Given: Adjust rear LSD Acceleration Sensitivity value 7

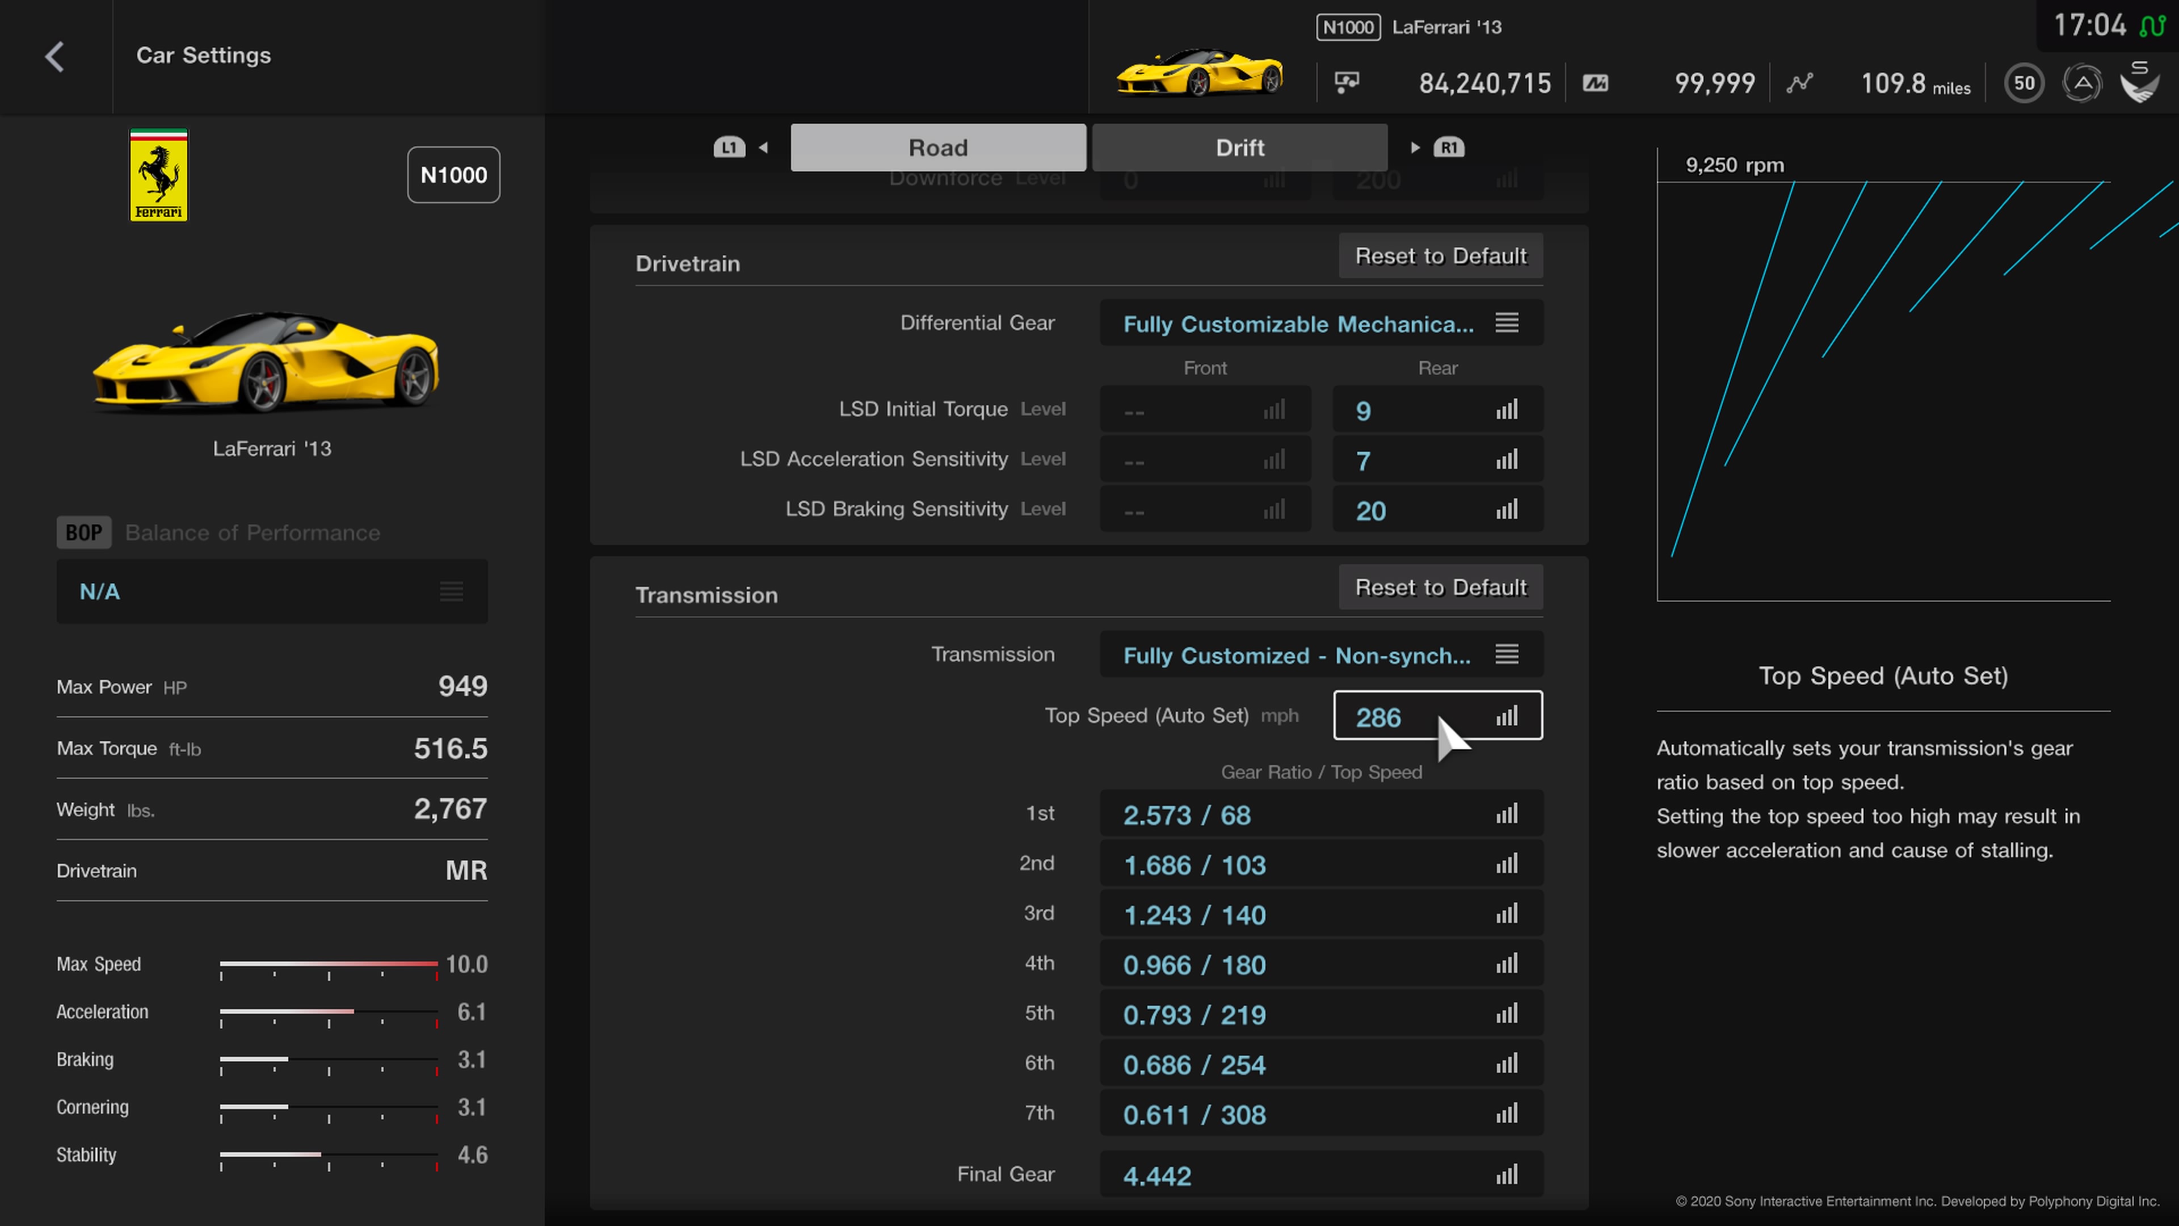Looking at the screenshot, I should [1438, 460].
